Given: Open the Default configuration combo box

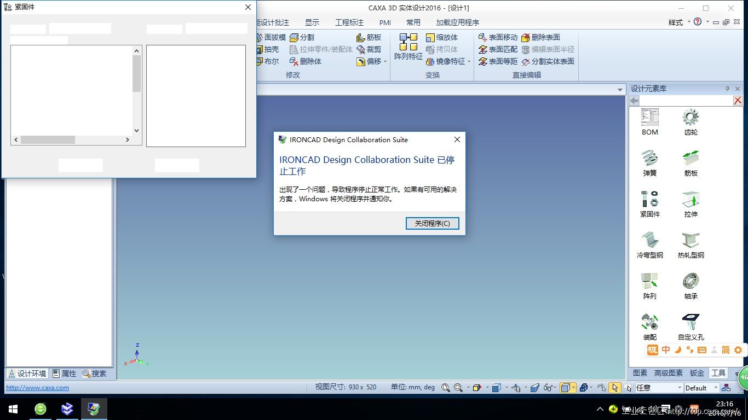Looking at the screenshot, I should pyautogui.click(x=701, y=388).
